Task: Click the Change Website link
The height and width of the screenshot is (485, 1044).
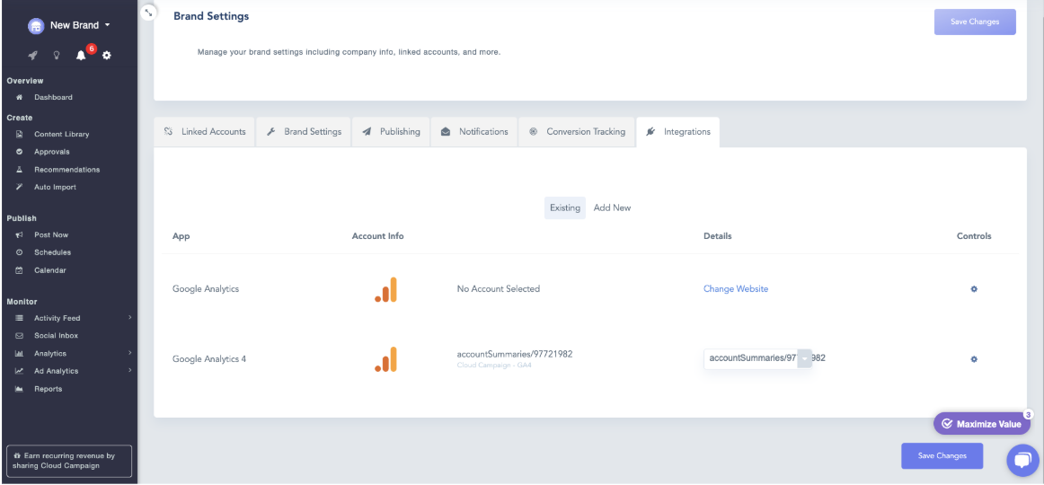Action: click(735, 289)
